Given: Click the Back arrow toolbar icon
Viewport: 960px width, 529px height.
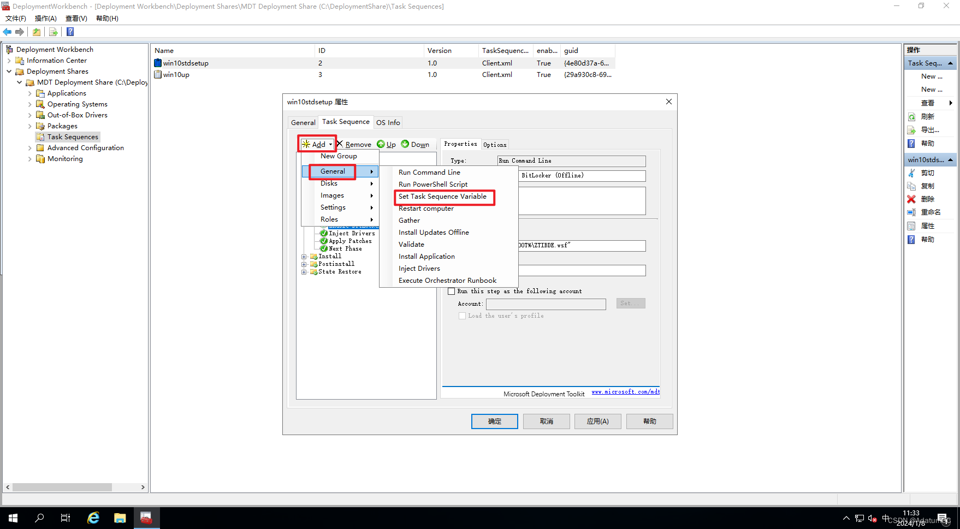Looking at the screenshot, I should coord(7,32).
